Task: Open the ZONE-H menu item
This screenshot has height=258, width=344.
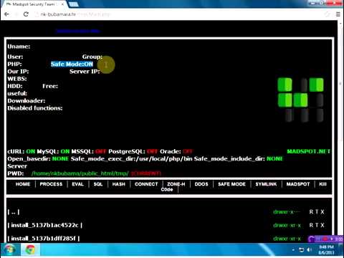Action: click(x=176, y=184)
